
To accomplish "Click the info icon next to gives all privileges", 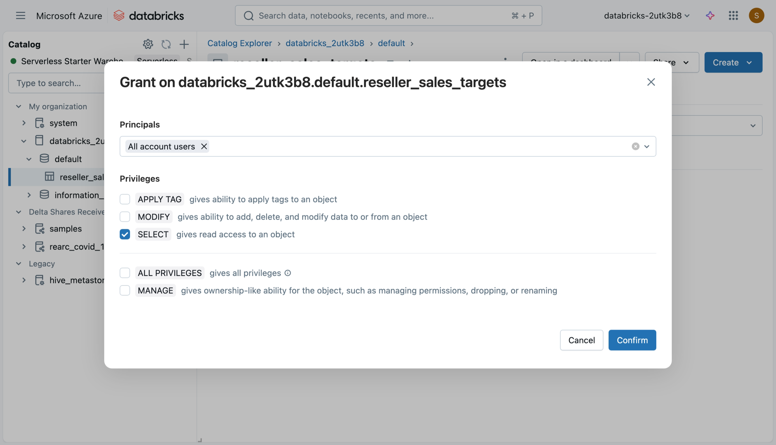I will pos(288,273).
